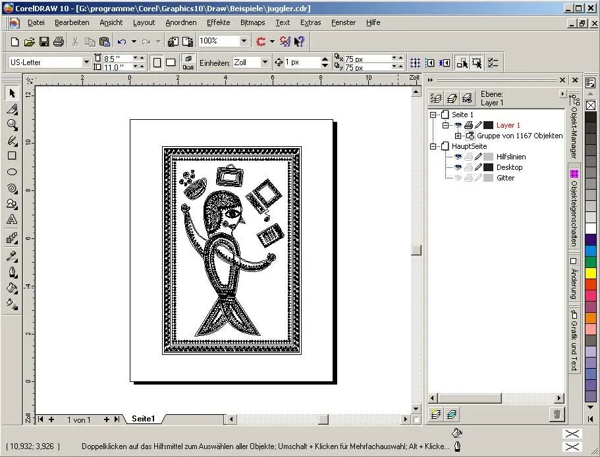Viewport: 600px width, 457px height.
Task: Click the page width 8.5 field
Action: coord(117,58)
